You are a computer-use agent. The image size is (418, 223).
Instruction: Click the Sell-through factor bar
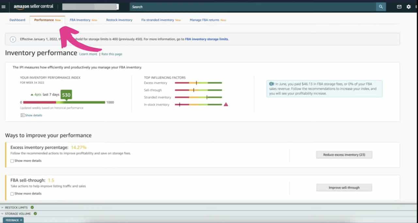[x=198, y=90]
